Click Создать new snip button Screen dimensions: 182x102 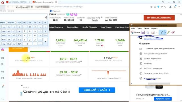tap(135, 32)
